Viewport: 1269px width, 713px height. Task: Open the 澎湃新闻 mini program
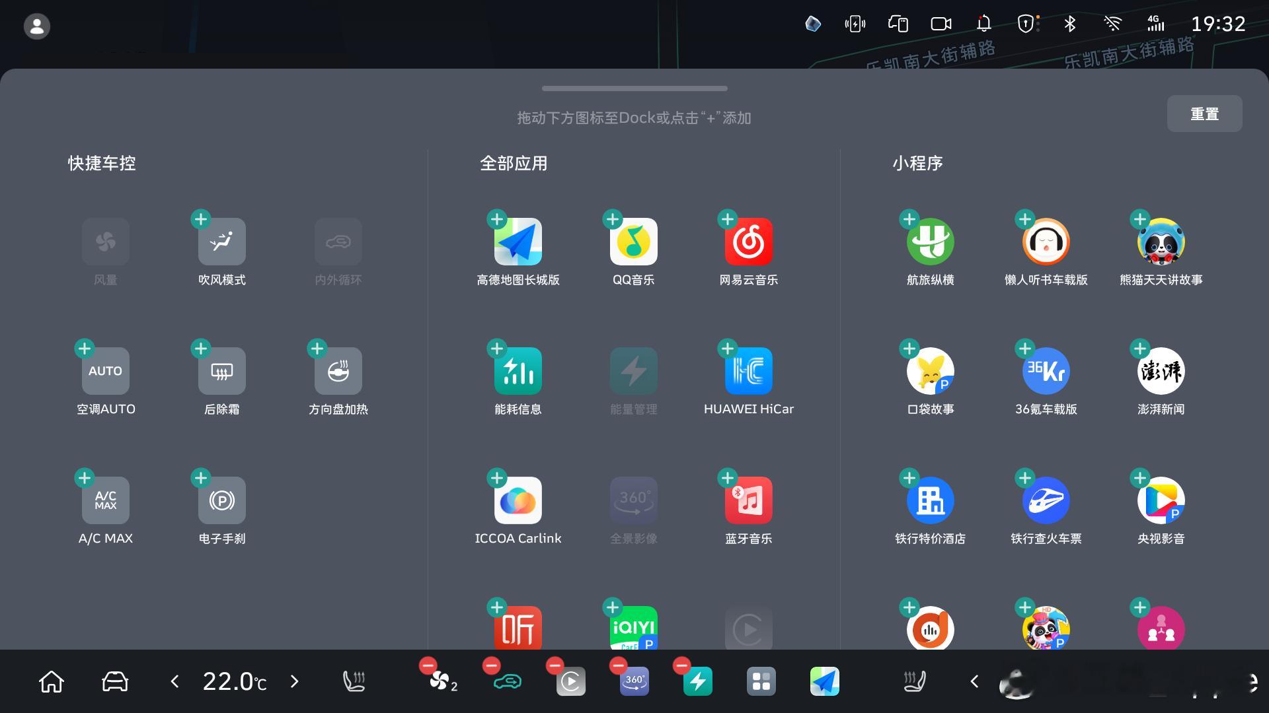pyautogui.click(x=1161, y=371)
